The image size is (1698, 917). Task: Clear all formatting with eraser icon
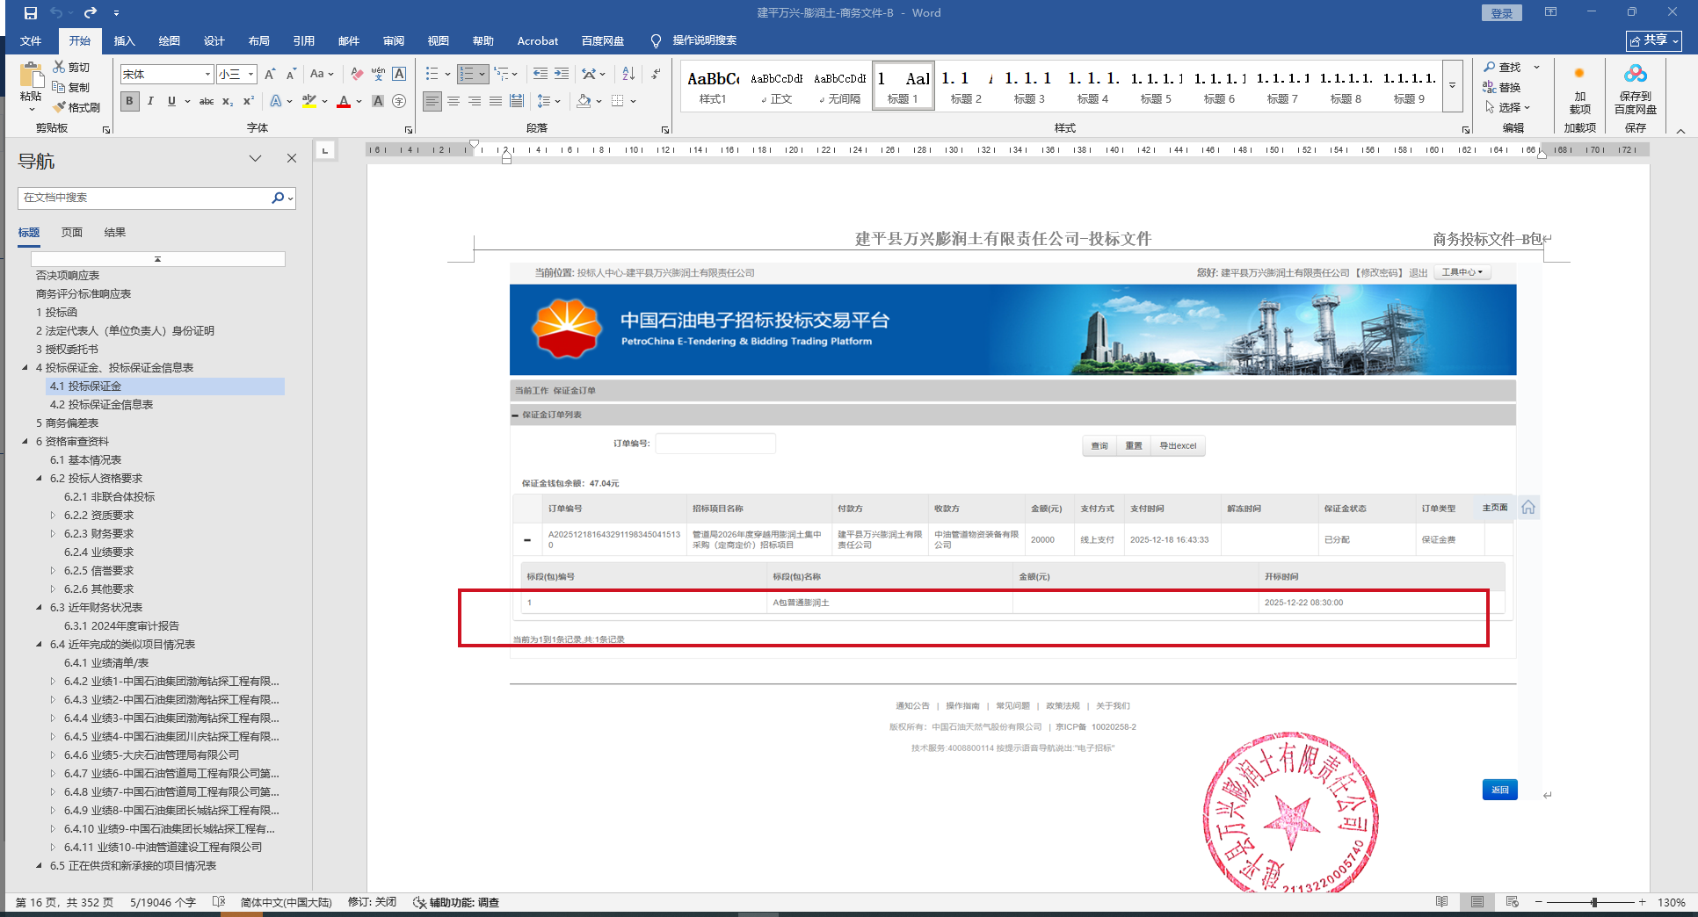click(357, 75)
